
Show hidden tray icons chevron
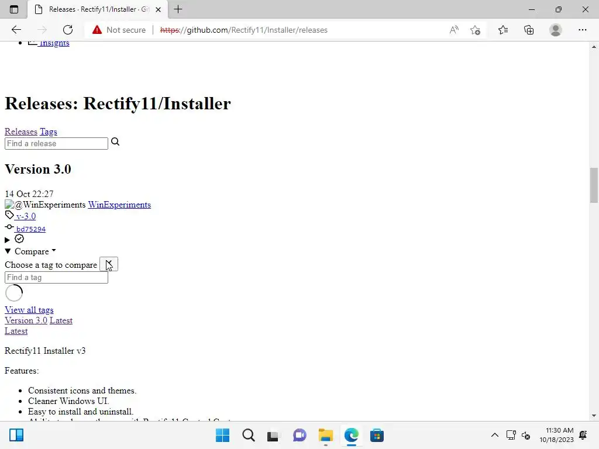pos(494,435)
